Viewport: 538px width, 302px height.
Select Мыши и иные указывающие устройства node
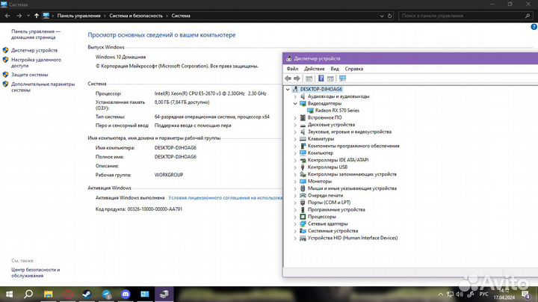click(352, 188)
